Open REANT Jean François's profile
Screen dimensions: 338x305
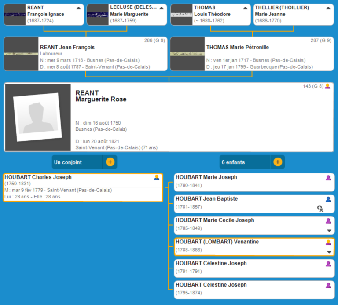[67, 48]
